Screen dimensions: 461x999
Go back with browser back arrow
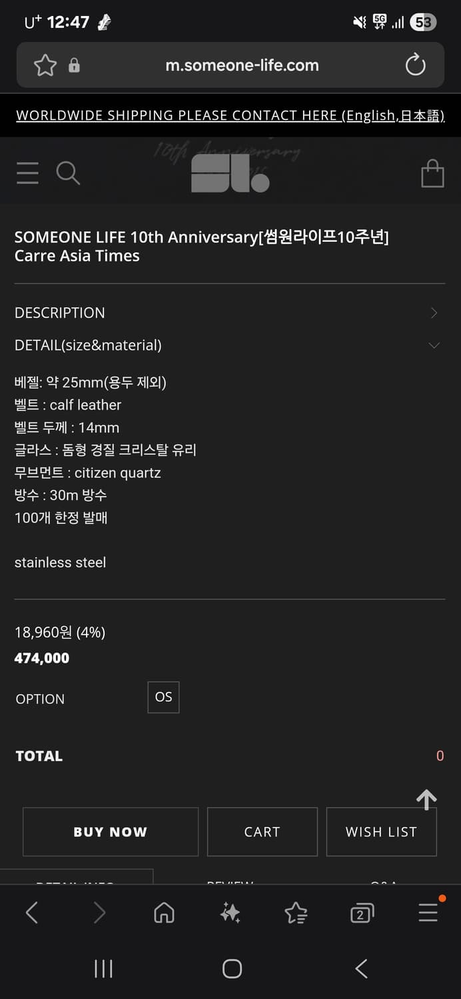[31, 912]
